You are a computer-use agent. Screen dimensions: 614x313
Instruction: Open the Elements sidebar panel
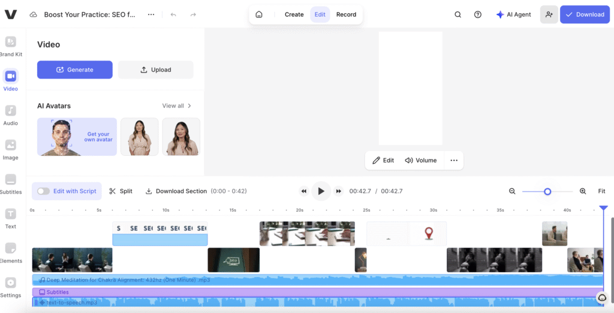pyautogui.click(x=11, y=253)
